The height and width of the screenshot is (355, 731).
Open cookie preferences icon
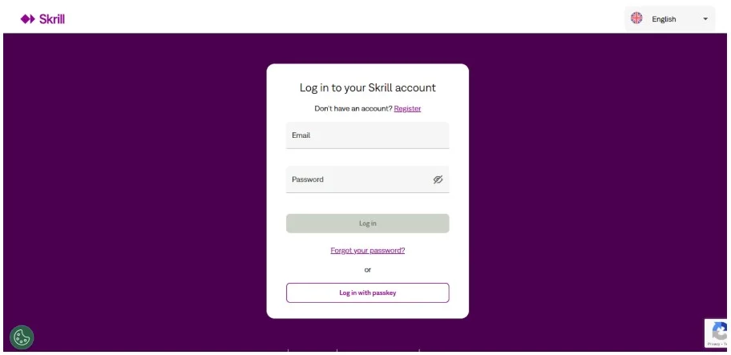[22, 337]
